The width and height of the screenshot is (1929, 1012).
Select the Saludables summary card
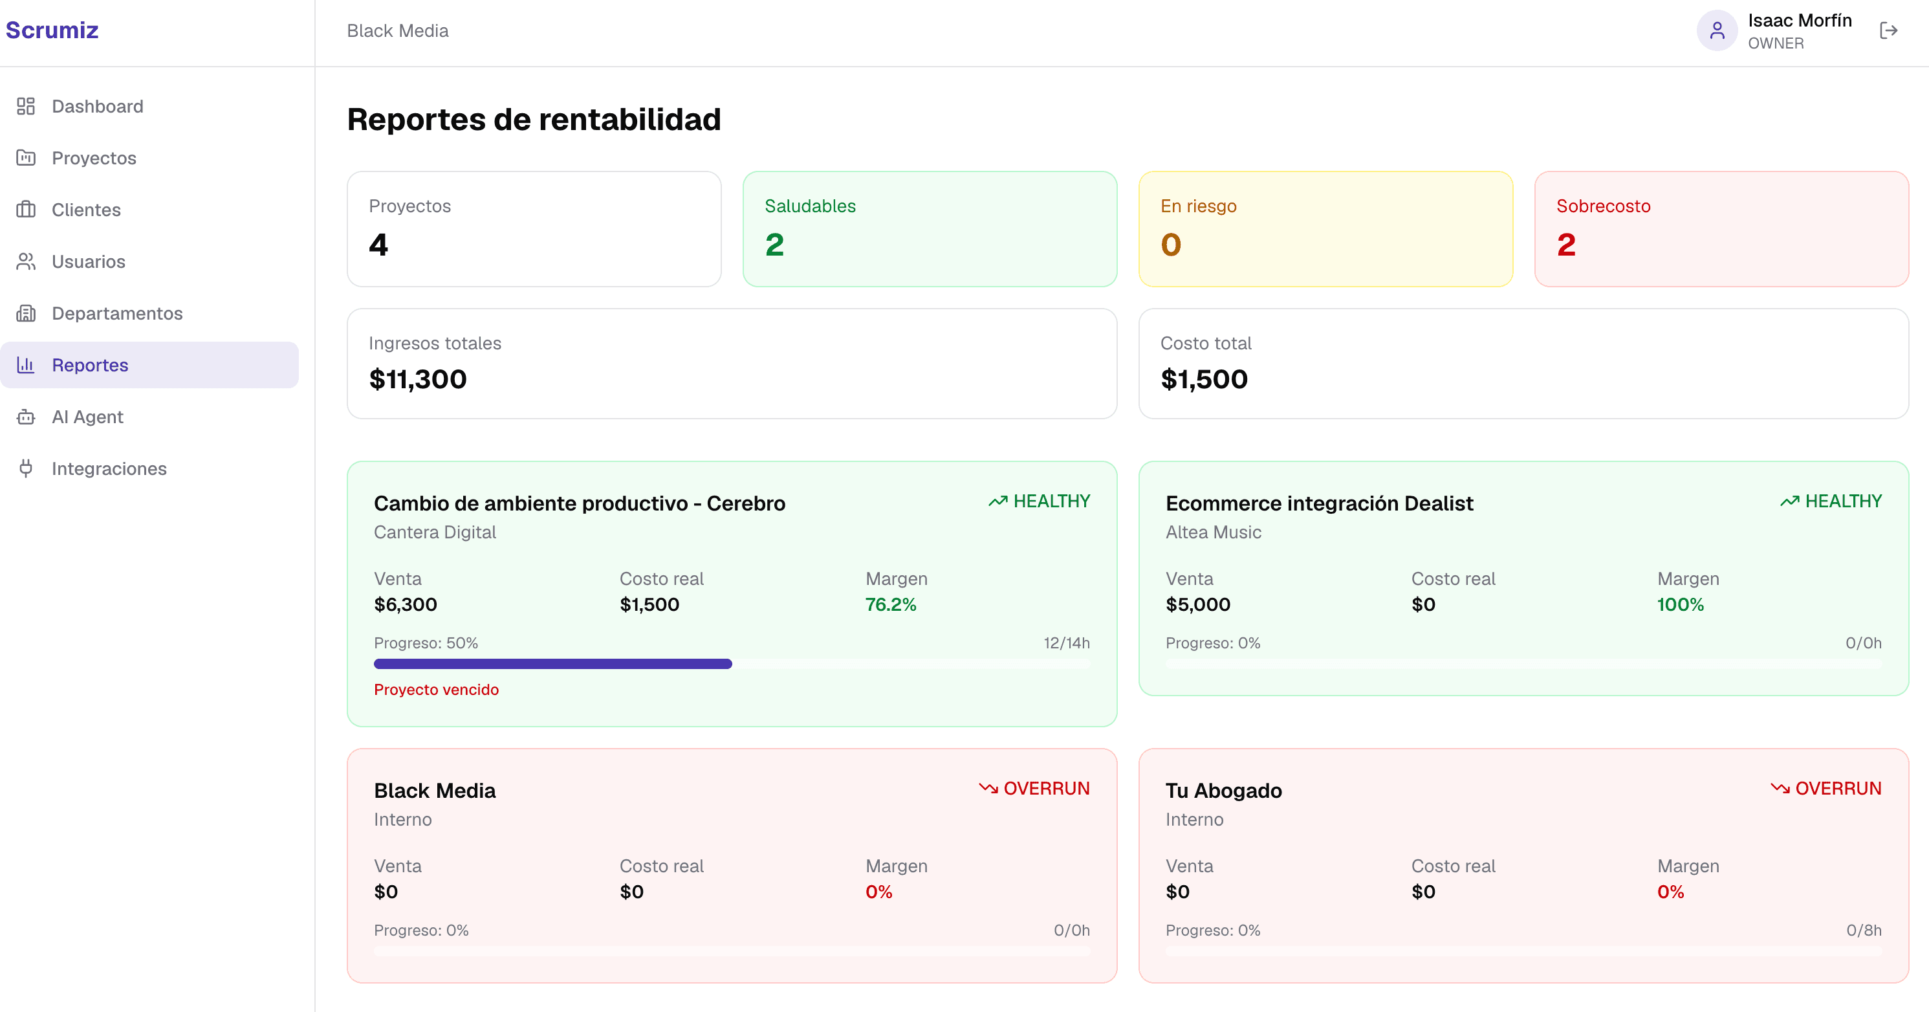point(930,229)
